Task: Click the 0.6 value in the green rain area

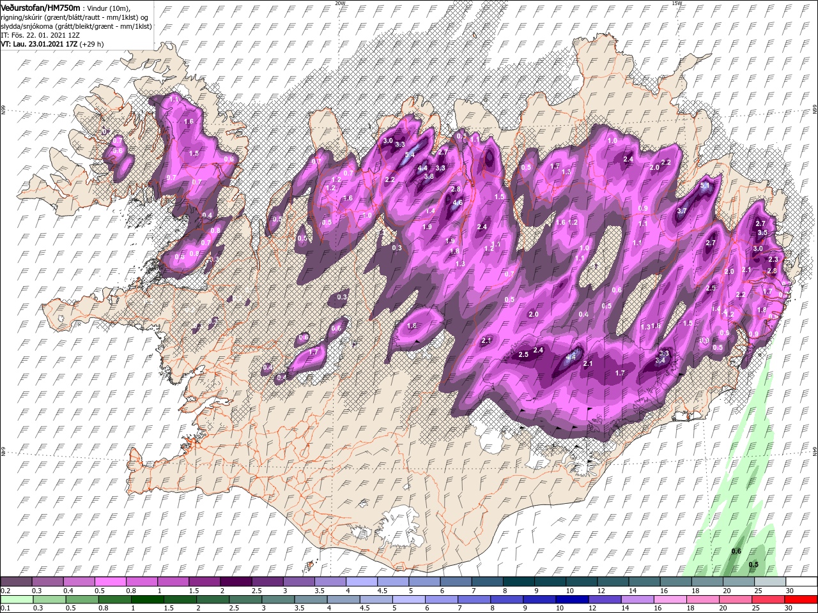Action: pos(736,551)
